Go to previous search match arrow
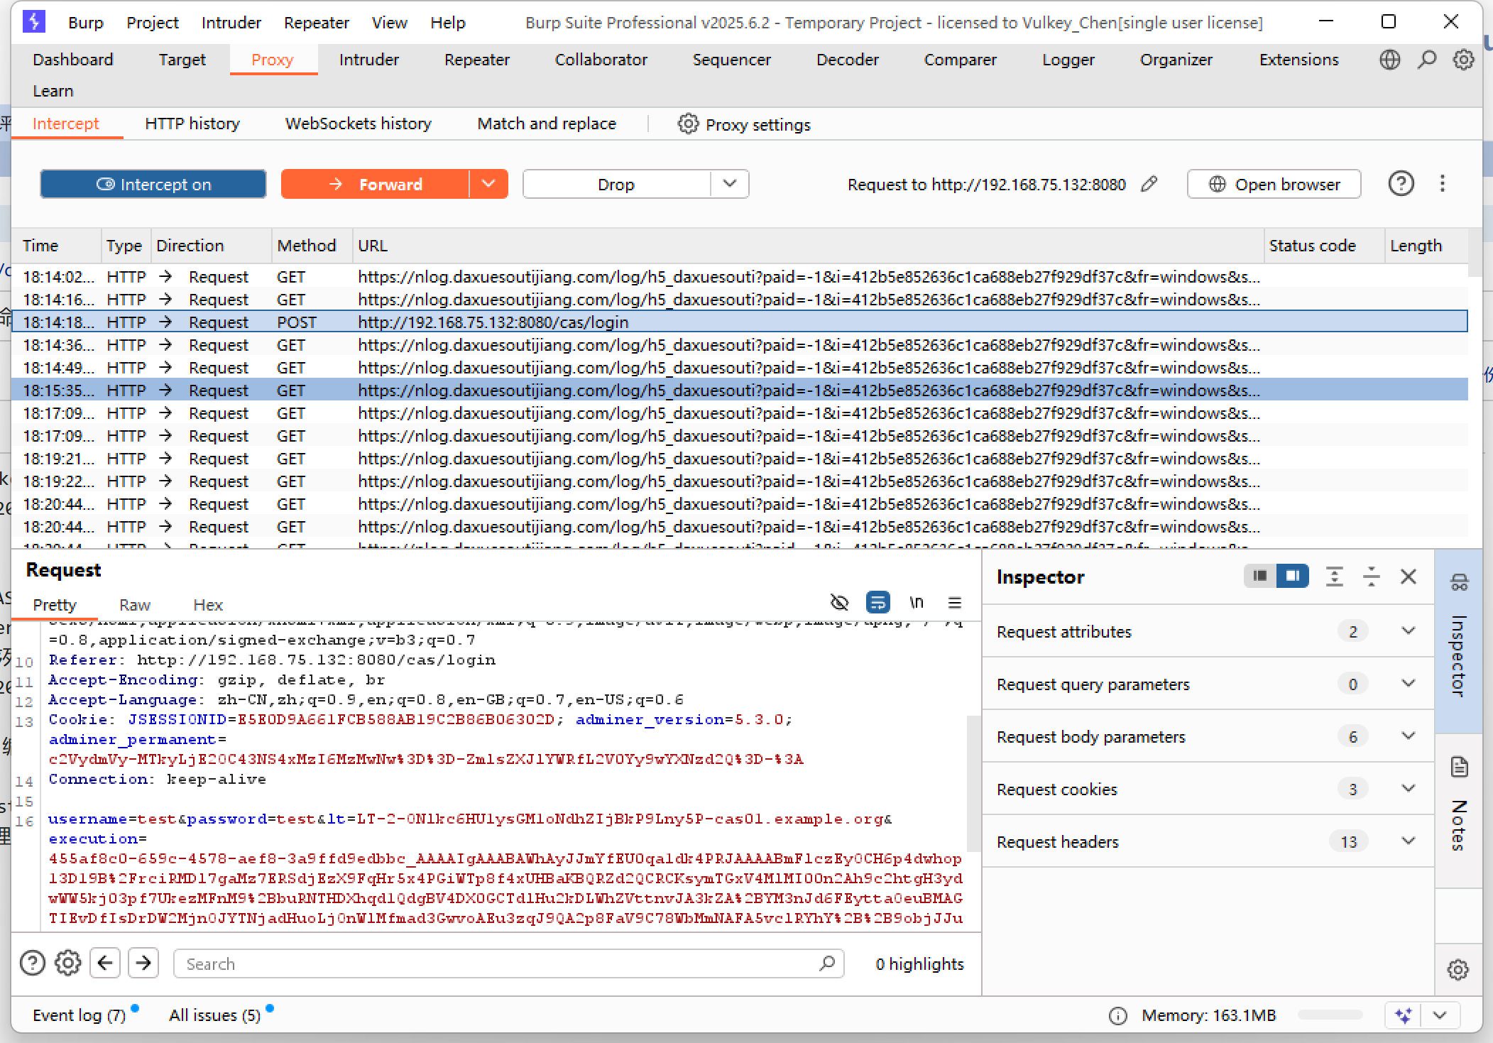1493x1043 pixels. pos(105,963)
